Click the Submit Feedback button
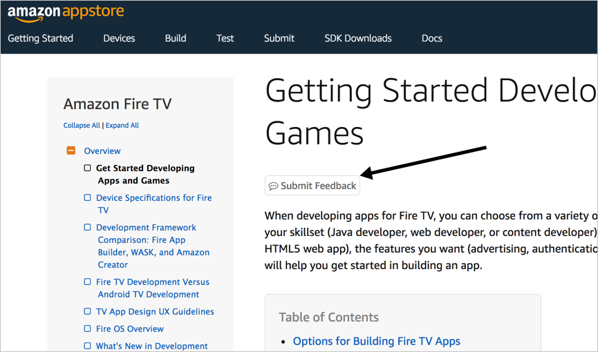The width and height of the screenshot is (598, 352). tap(312, 186)
